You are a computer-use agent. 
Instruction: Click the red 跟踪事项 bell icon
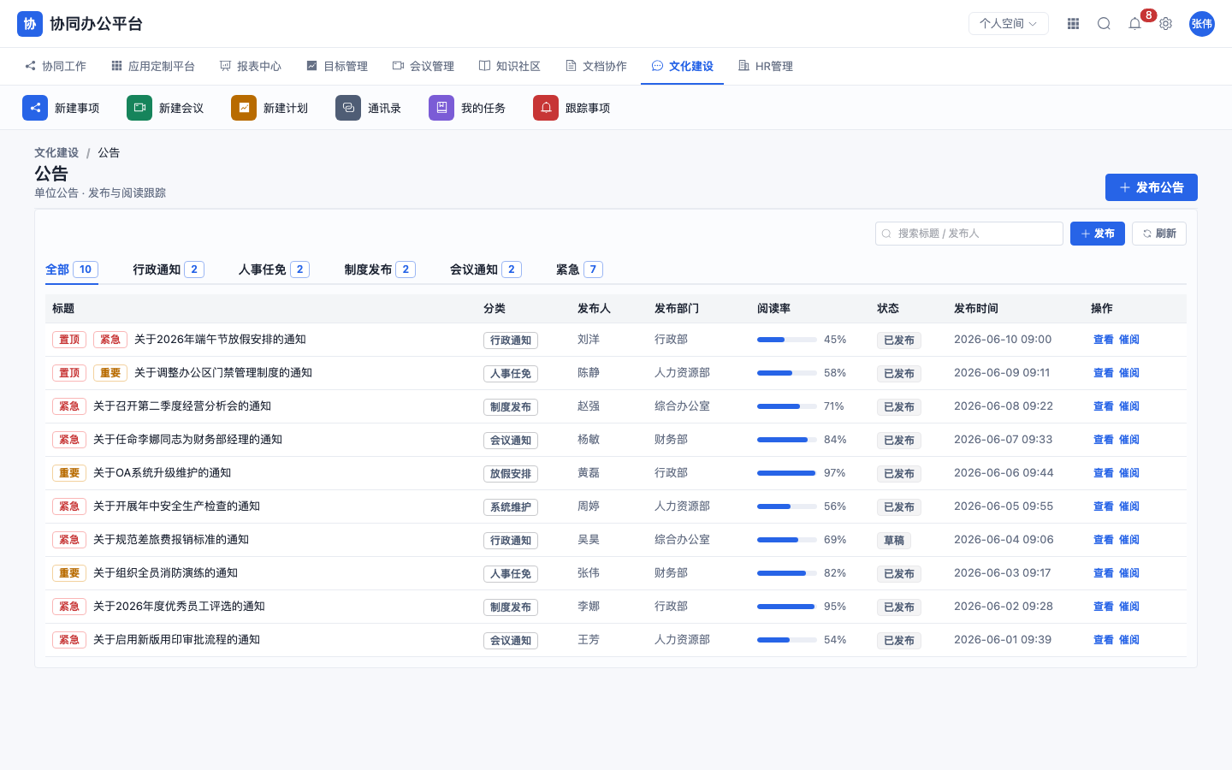pyautogui.click(x=546, y=108)
